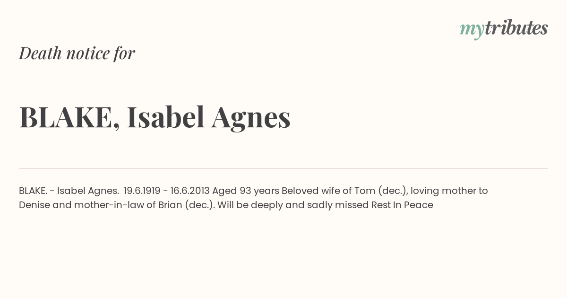Click the word 'Isabel' in the large title
This screenshot has height=298, width=567.
coord(165,117)
